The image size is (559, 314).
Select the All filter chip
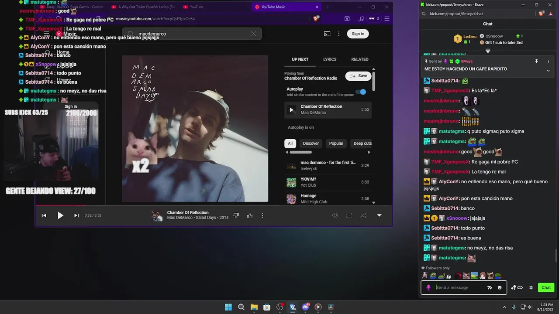[290, 143]
